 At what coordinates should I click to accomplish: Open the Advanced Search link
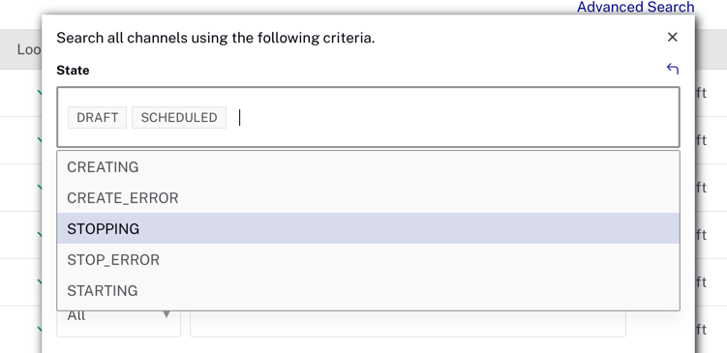(635, 7)
